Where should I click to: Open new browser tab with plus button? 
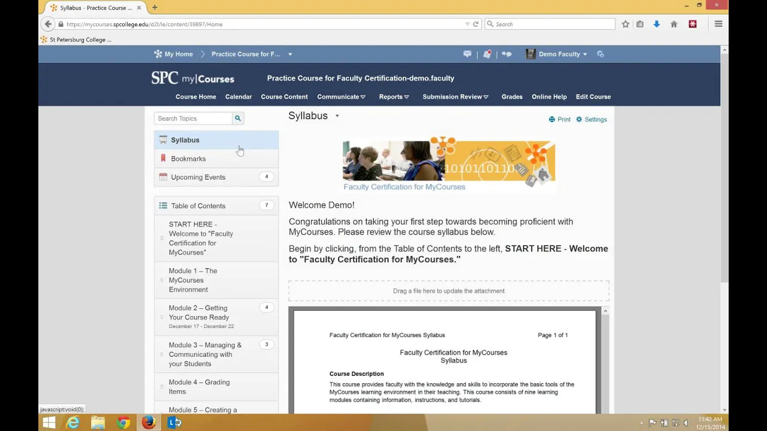coord(155,7)
